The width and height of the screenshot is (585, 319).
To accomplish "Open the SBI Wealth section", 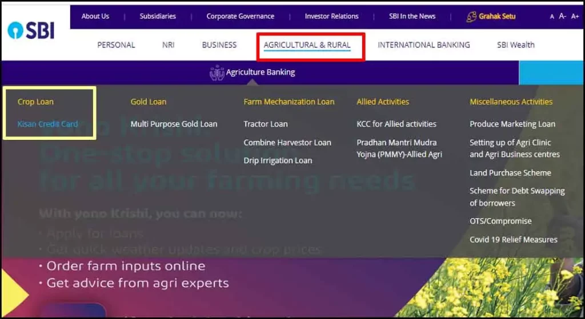I will (515, 45).
